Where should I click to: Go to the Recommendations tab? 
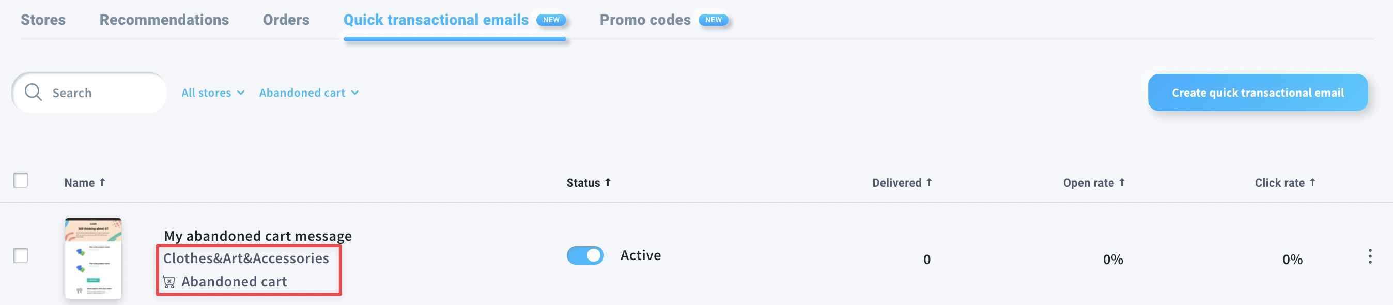[164, 20]
